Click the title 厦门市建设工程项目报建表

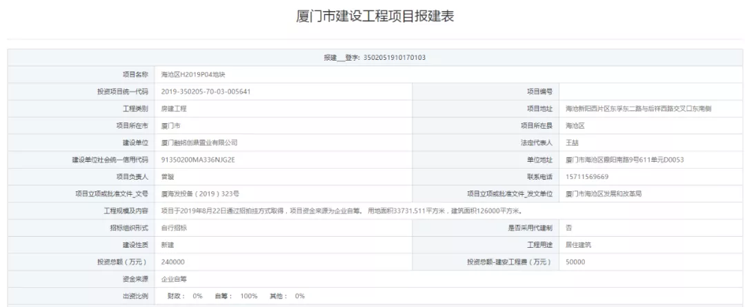pyautogui.click(x=375, y=16)
